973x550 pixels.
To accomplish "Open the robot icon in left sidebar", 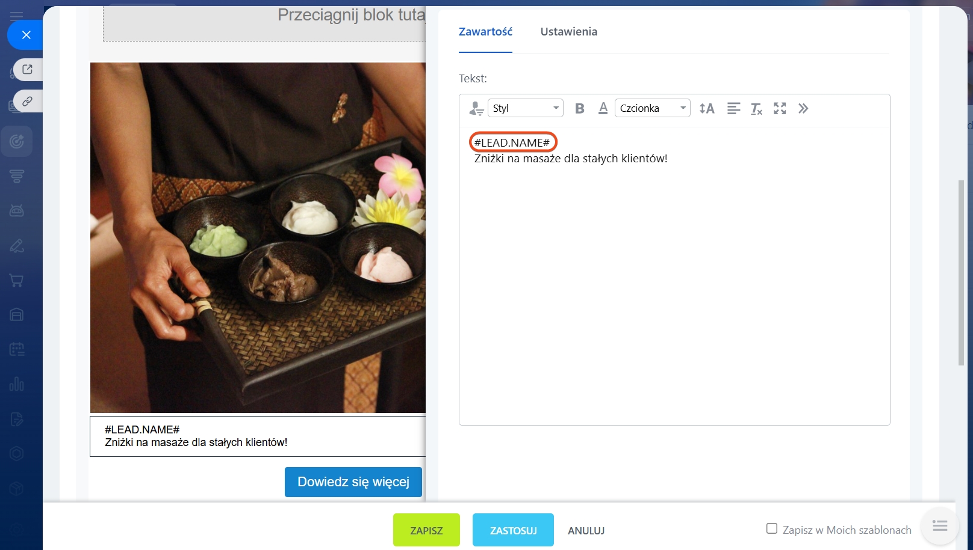I will click(x=17, y=210).
